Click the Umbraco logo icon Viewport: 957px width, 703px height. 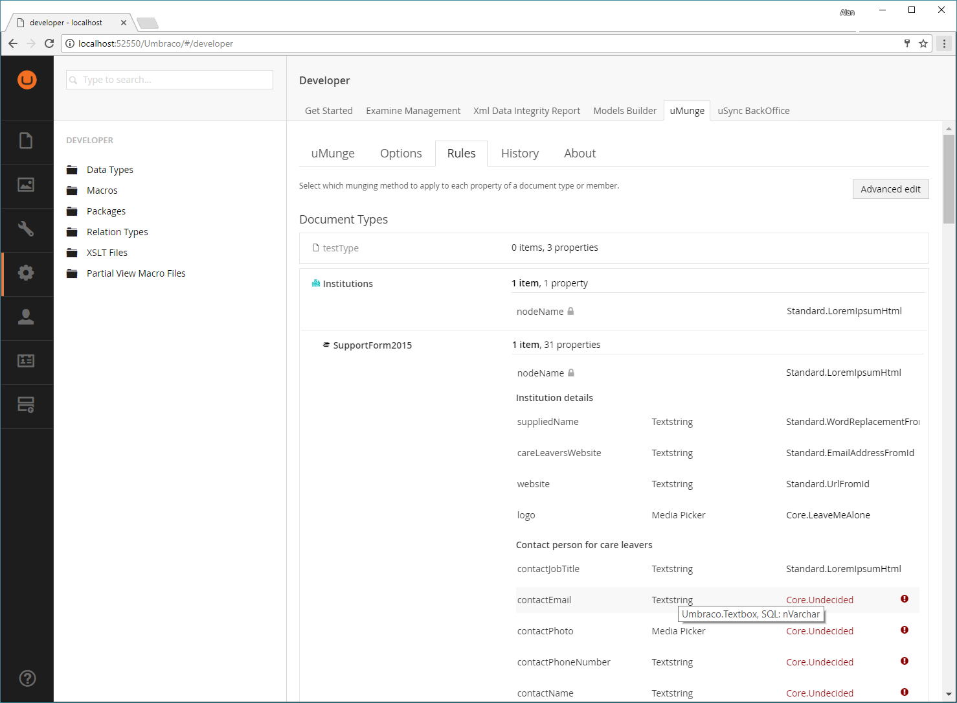coord(27,80)
